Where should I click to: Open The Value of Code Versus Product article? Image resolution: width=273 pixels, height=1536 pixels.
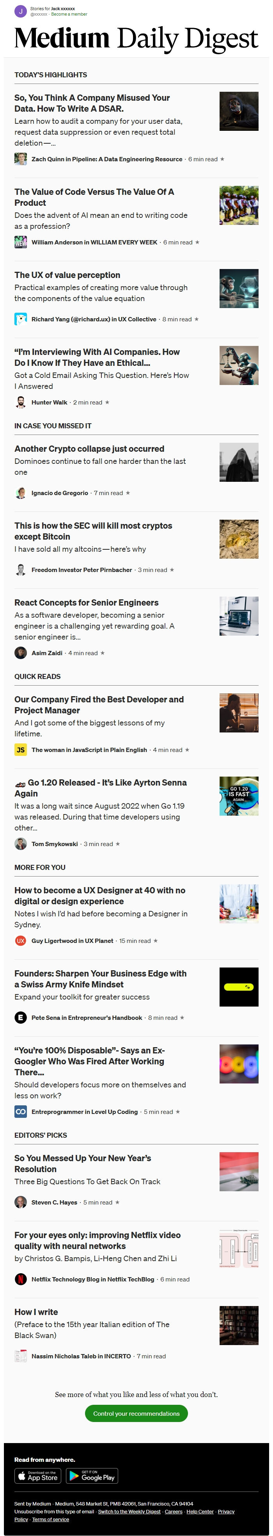click(94, 197)
